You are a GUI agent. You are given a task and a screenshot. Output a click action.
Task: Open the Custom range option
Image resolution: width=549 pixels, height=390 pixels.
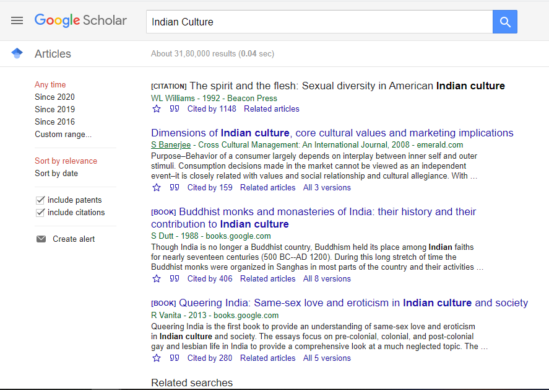(63, 135)
